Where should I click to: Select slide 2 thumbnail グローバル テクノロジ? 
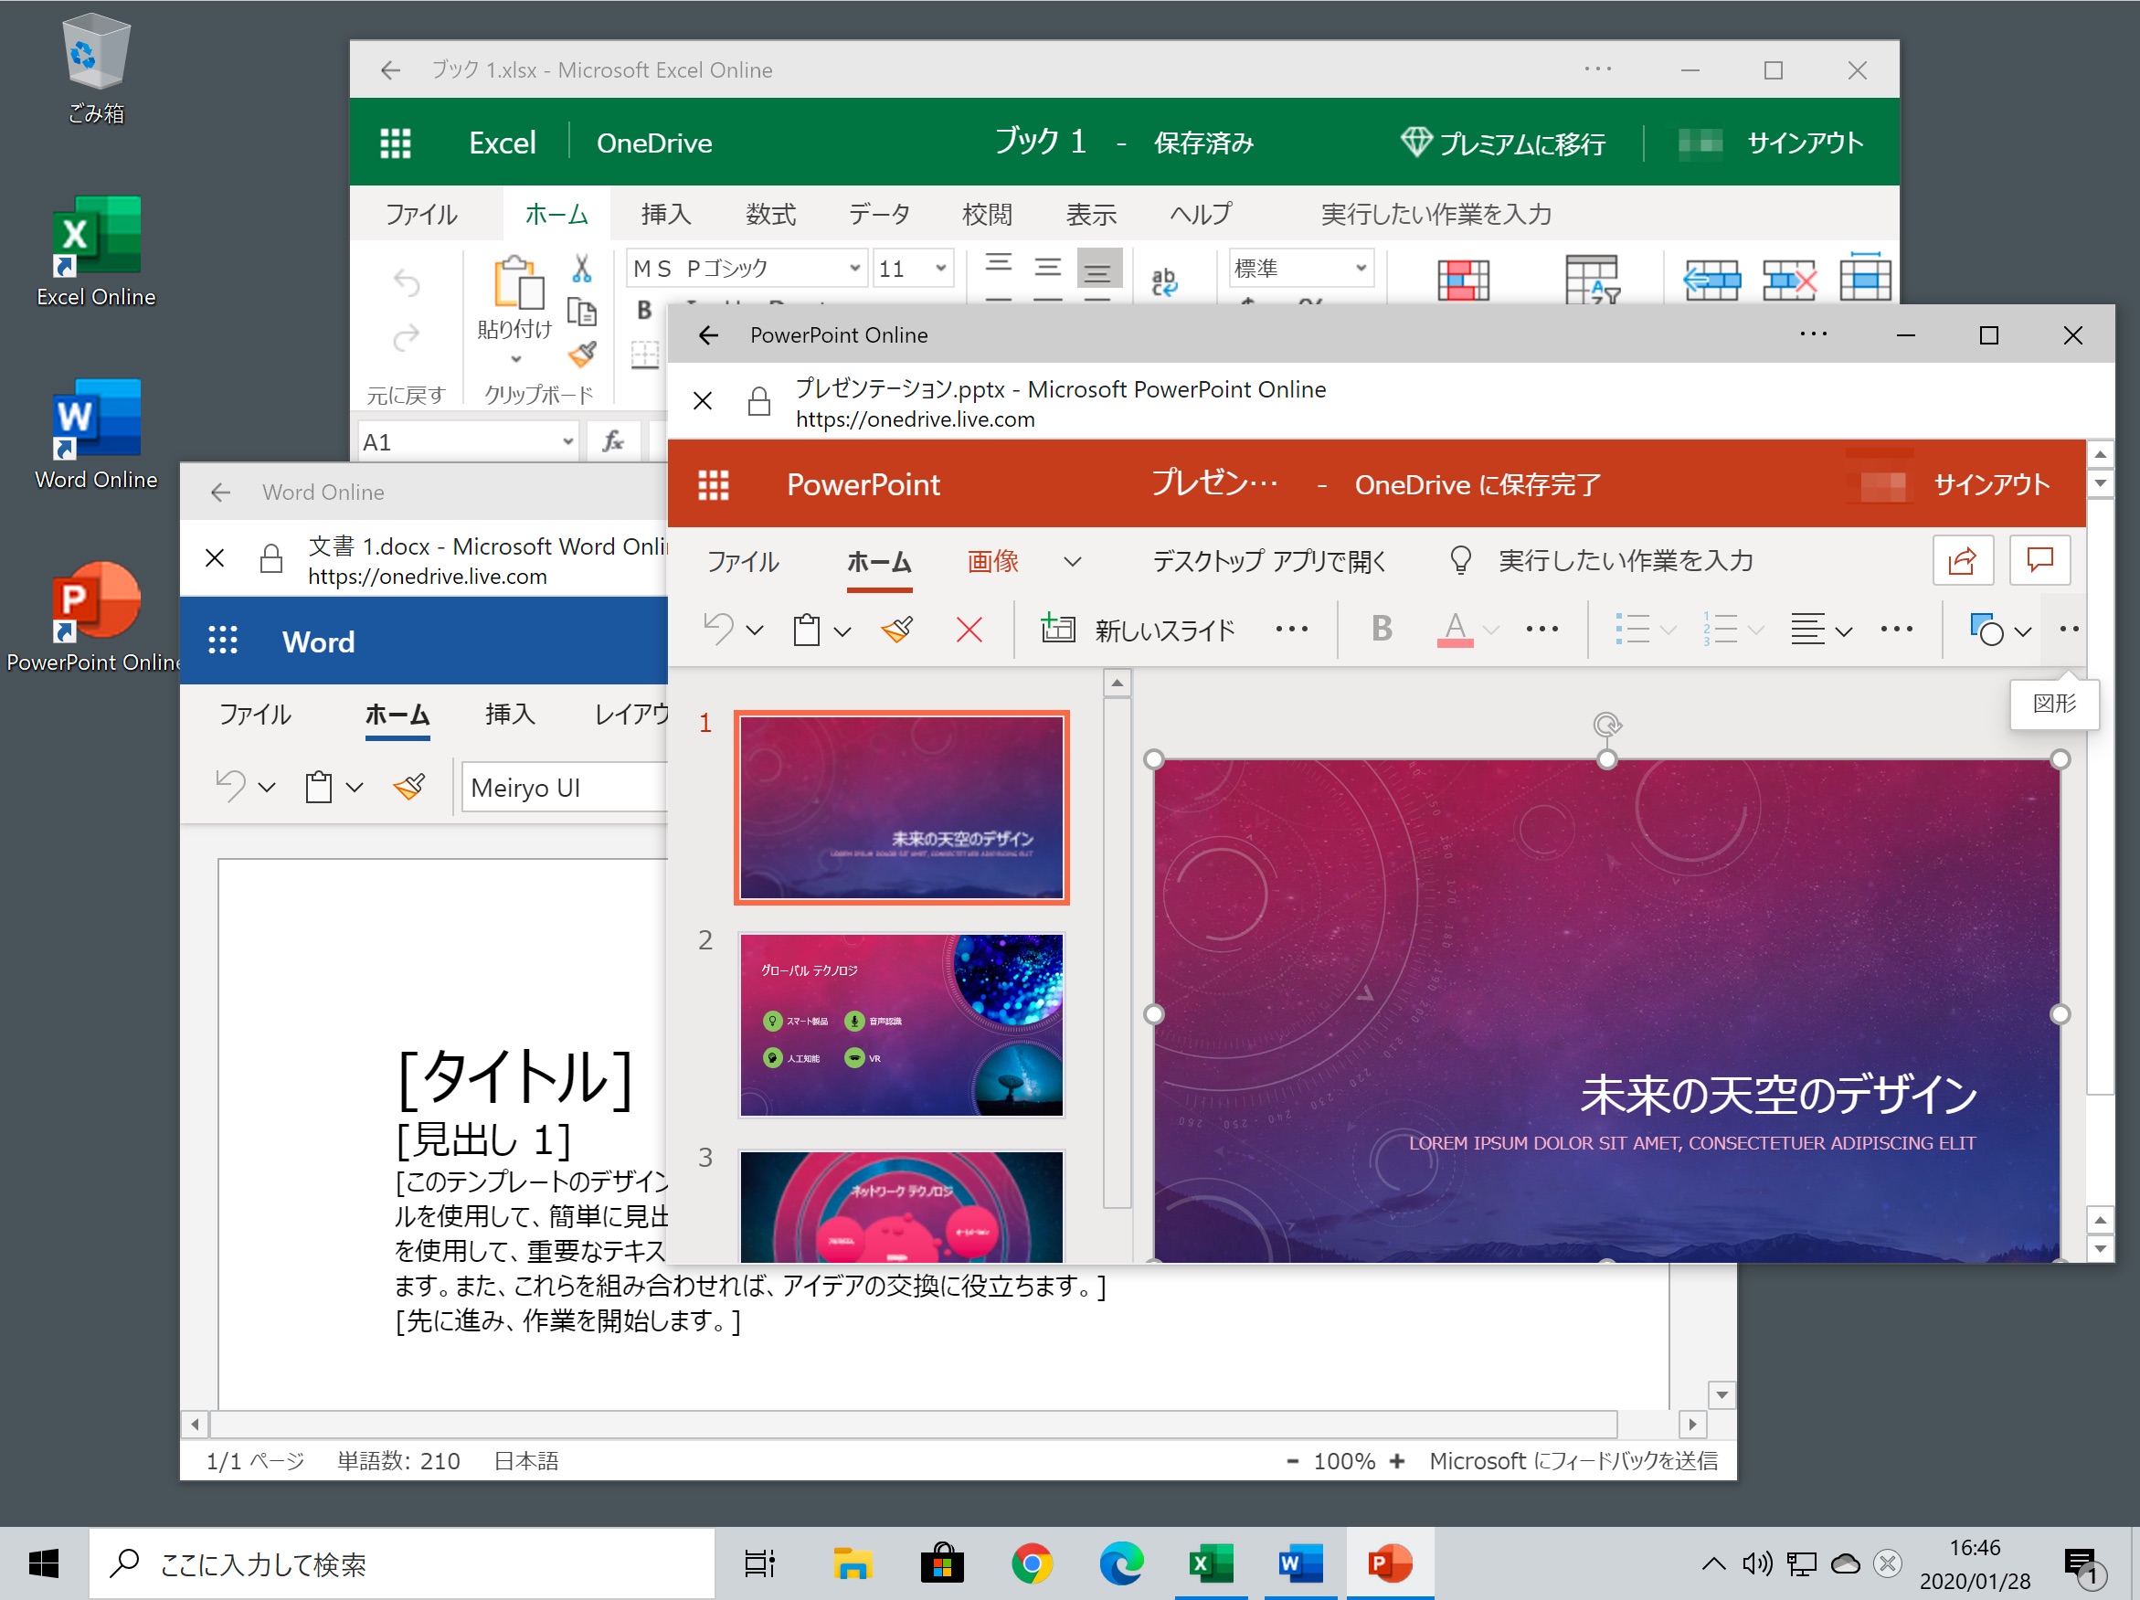[x=901, y=1023]
